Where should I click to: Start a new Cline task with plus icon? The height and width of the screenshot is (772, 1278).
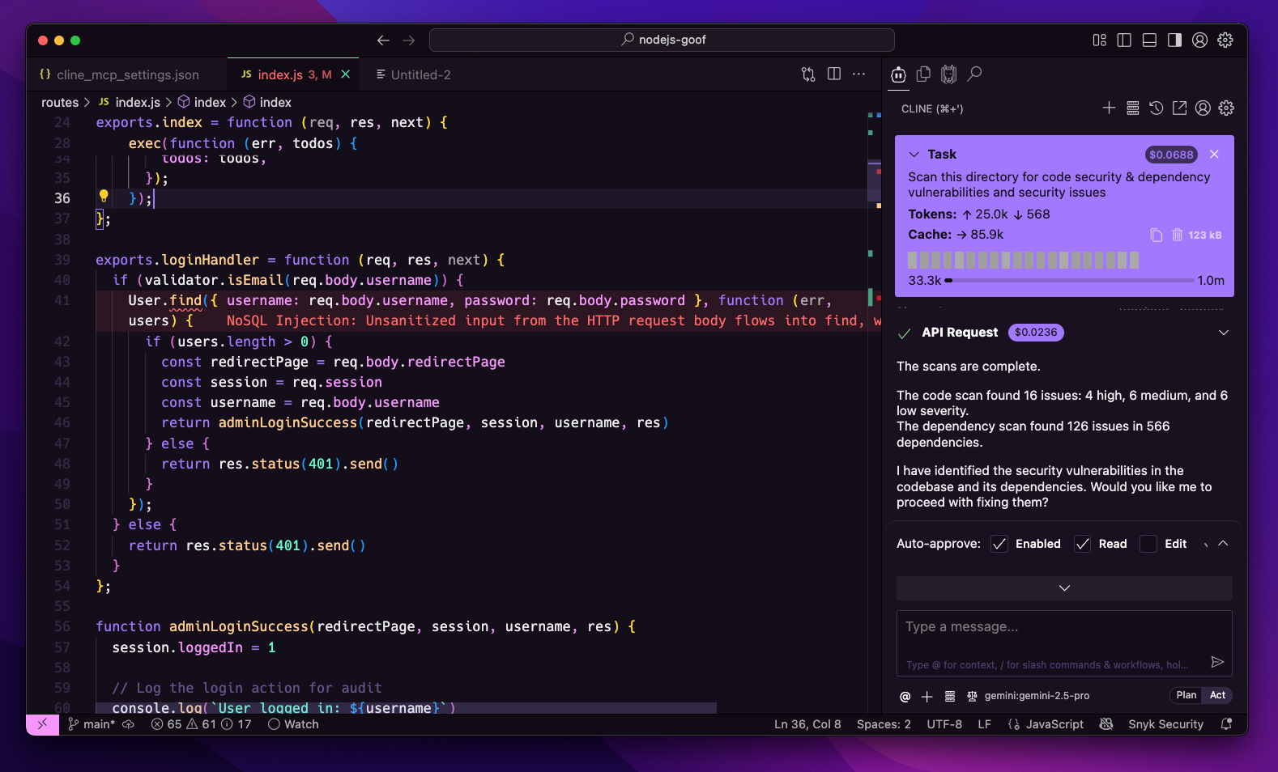click(1109, 108)
